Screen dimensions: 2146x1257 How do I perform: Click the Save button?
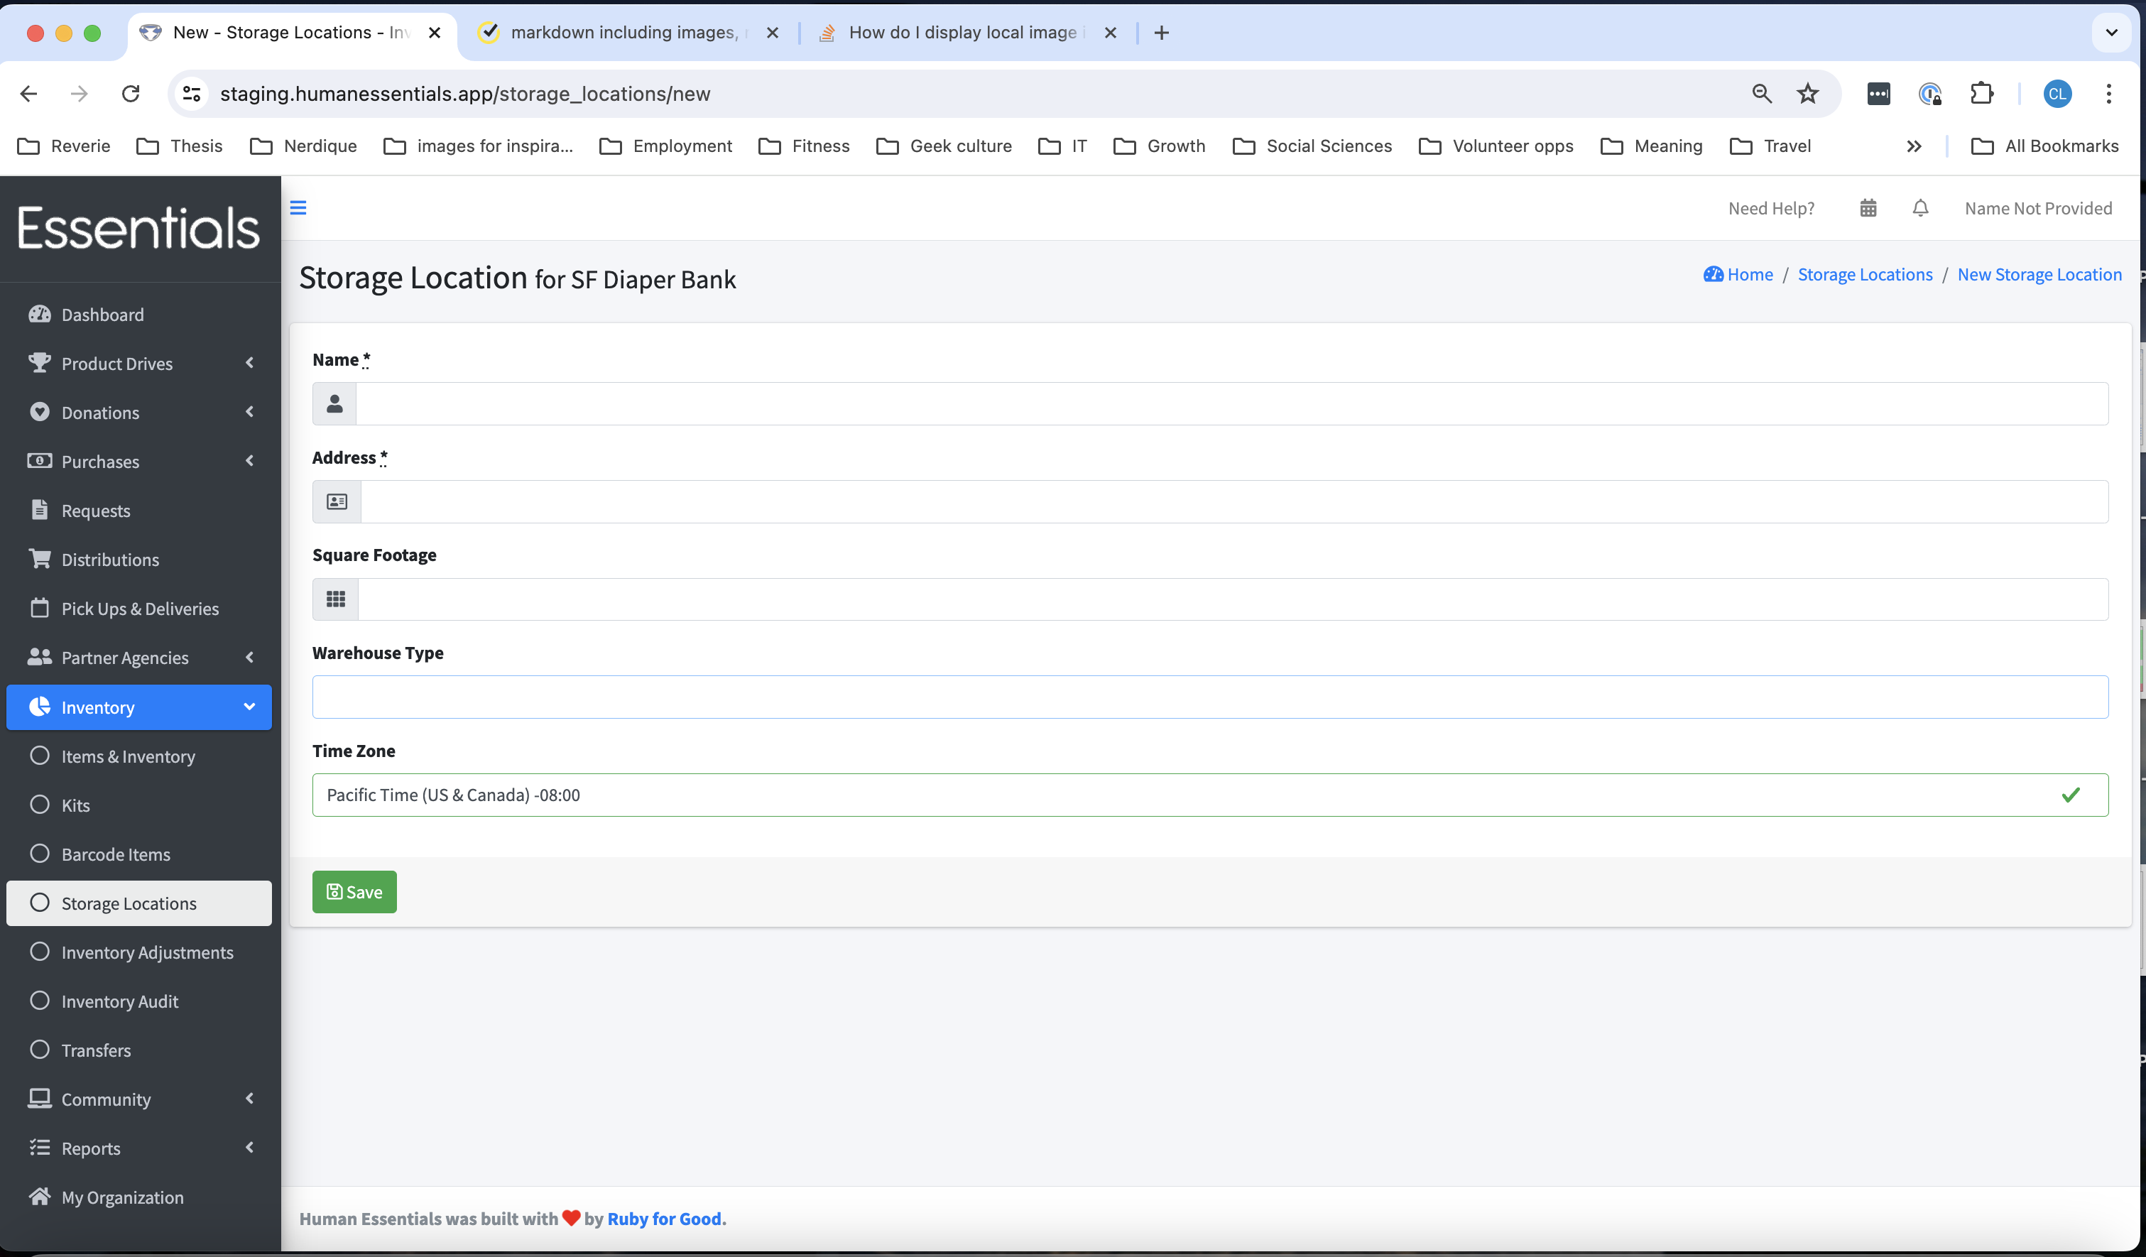click(354, 892)
